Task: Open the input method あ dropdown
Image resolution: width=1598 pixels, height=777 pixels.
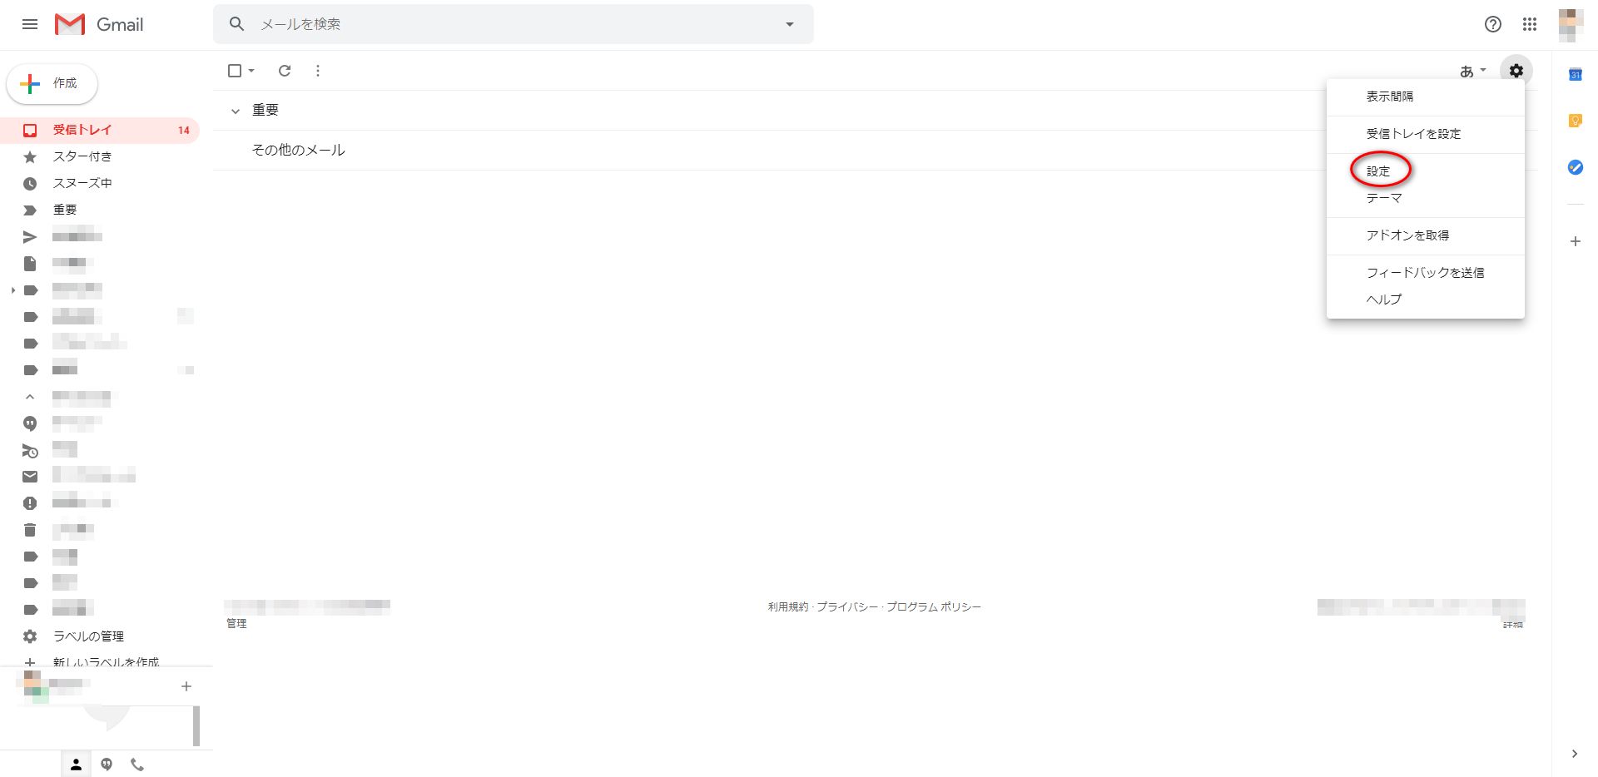Action: tap(1471, 72)
